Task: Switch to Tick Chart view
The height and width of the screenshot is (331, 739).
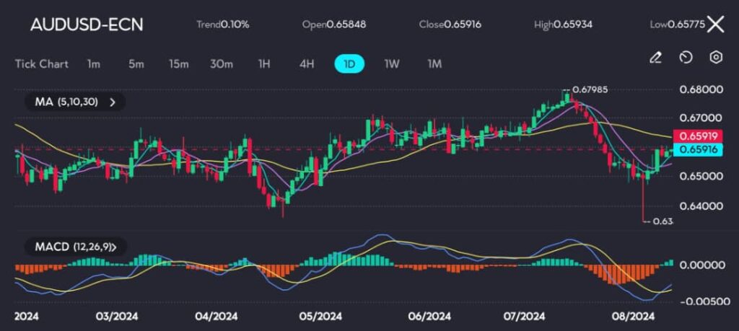Action: [42, 63]
